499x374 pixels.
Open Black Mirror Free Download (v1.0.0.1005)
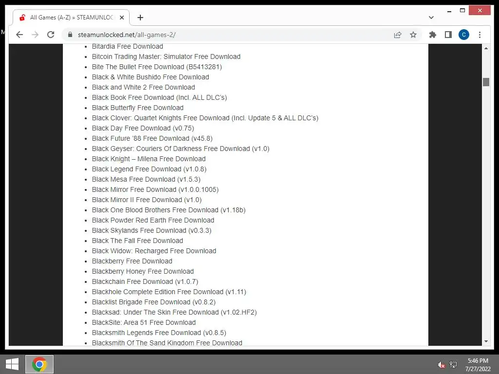[x=155, y=189]
